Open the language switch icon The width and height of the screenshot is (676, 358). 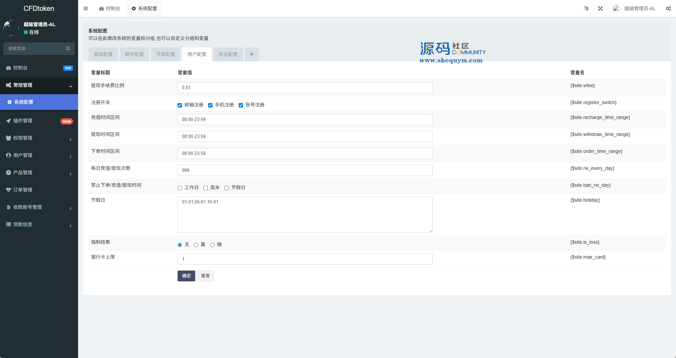pos(586,8)
